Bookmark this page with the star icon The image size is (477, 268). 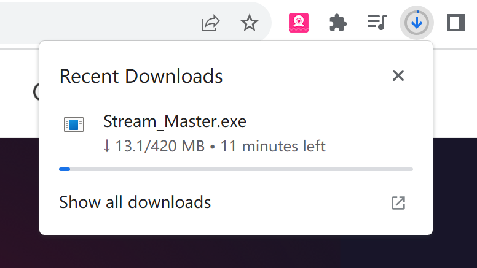(x=250, y=23)
